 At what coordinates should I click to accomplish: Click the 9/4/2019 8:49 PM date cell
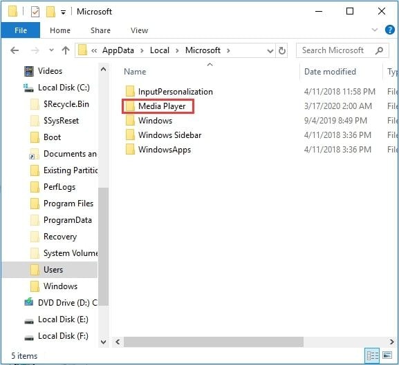point(335,121)
